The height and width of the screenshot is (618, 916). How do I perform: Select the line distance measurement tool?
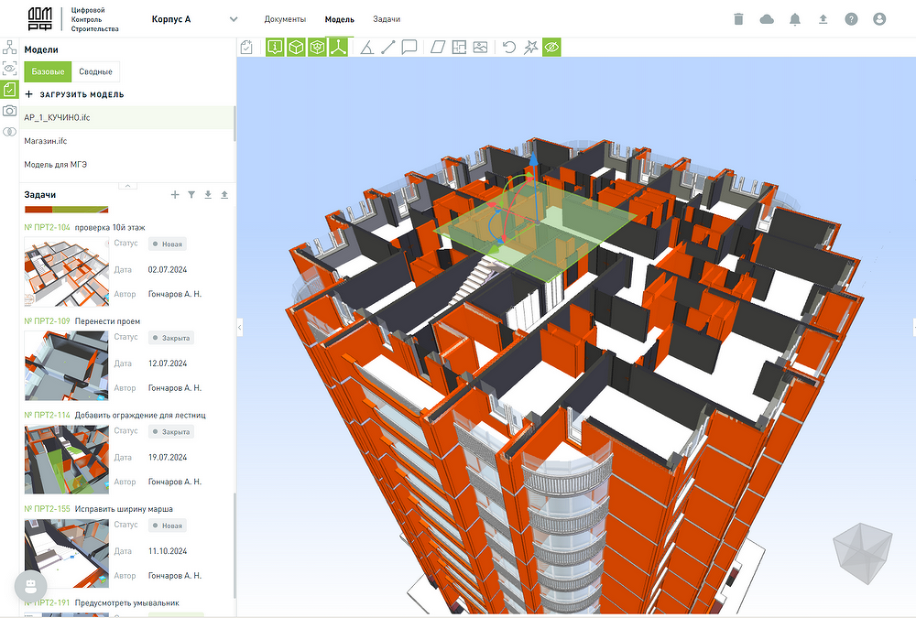pyautogui.click(x=387, y=48)
